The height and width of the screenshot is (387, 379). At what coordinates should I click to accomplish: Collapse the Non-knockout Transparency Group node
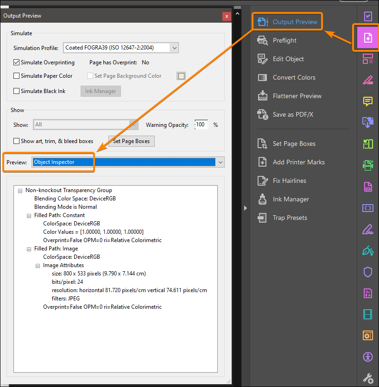[x=19, y=190]
